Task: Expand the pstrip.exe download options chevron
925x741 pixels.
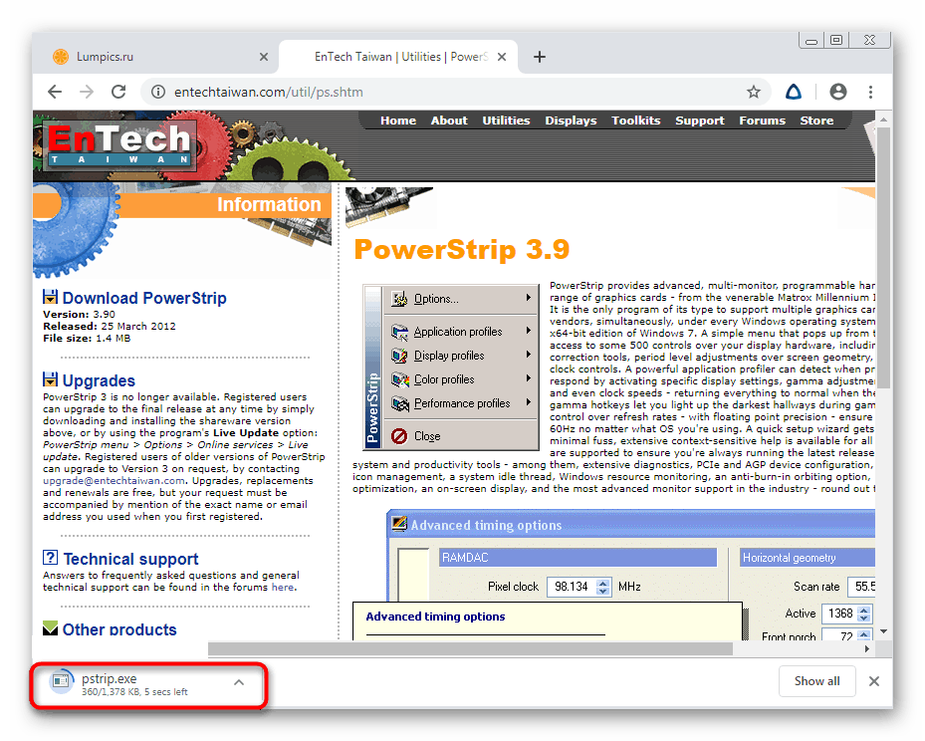Action: pos(239,682)
